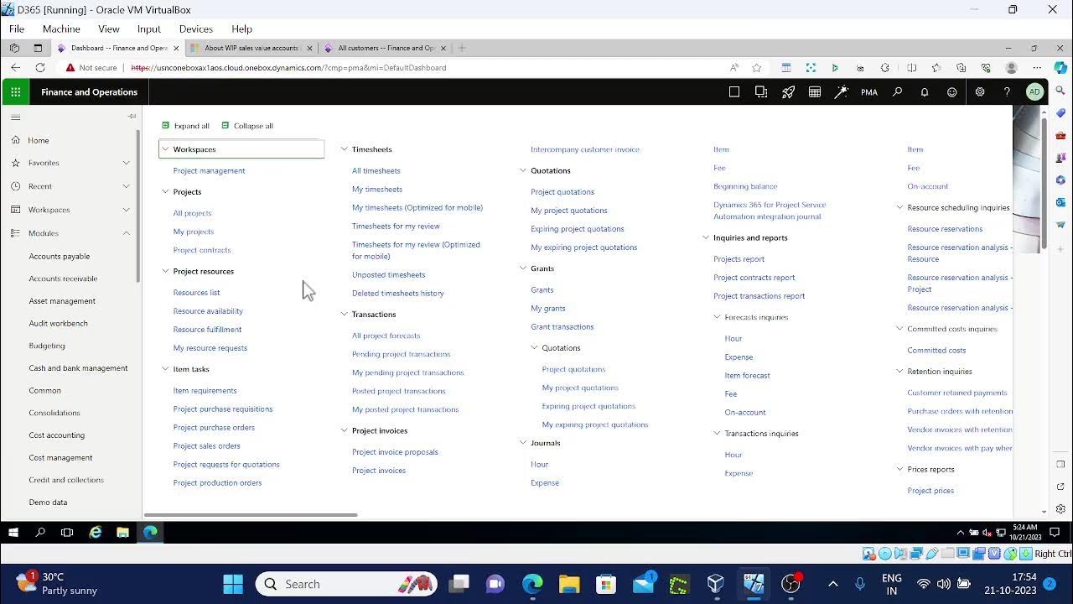Viewport: 1073px width, 604px height.
Task: Click the browser address bar URL
Action: click(288, 68)
